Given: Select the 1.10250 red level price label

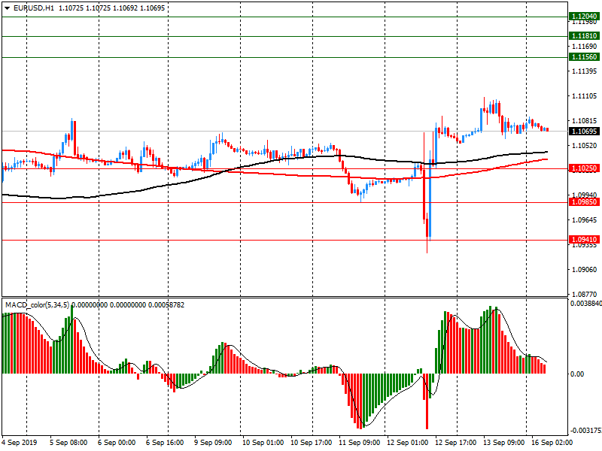Looking at the screenshot, I should (584, 168).
